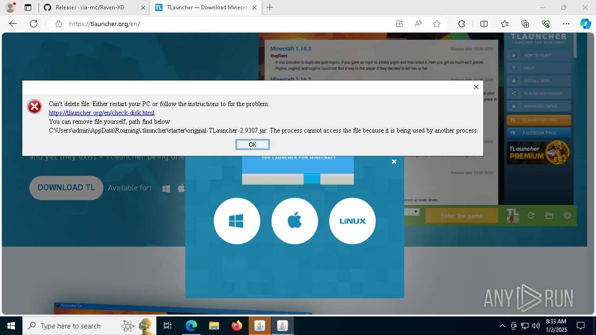Viewport: 596px width, 335px height.
Task: Open the Favorites list icon
Action: 505,24
